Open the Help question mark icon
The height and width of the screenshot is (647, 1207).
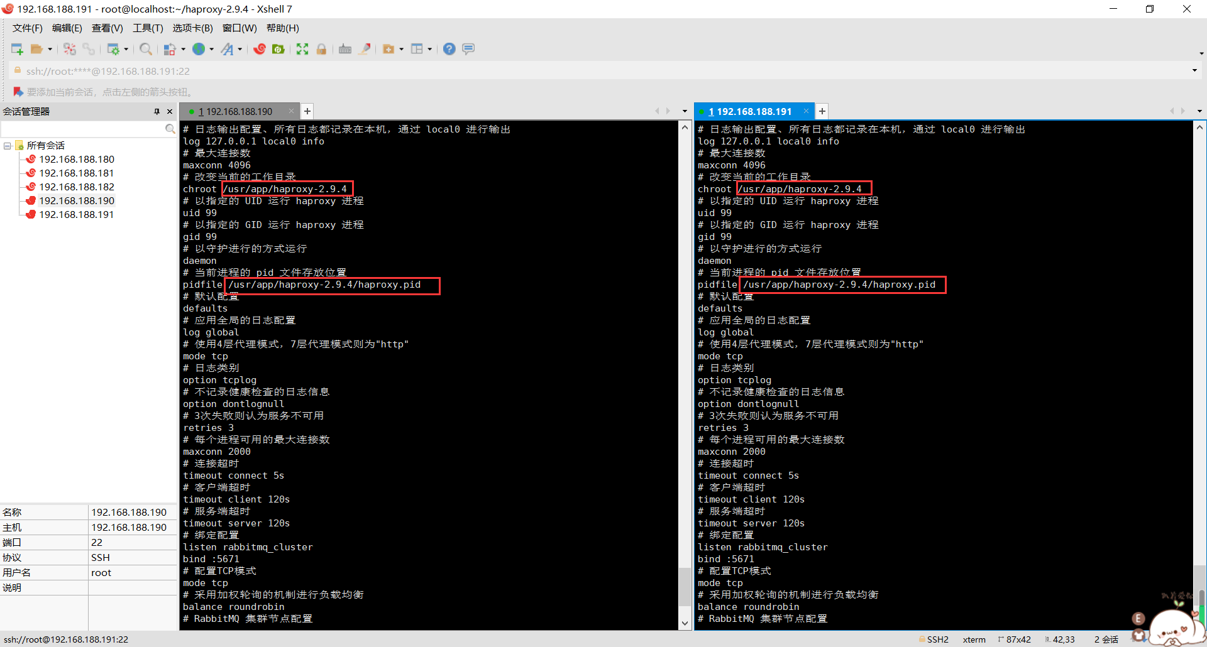(449, 49)
